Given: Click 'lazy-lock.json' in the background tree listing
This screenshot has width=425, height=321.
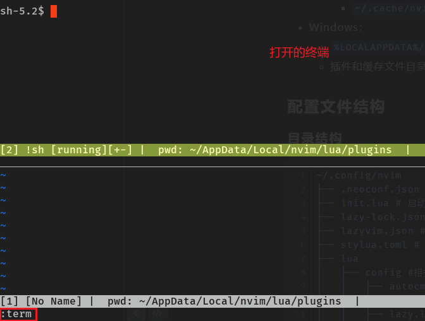Looking at the screenshot, I should pos(383,217).
